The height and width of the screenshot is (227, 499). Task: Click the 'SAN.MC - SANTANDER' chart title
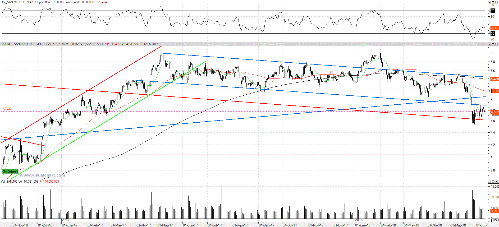(x=16, y=44)
